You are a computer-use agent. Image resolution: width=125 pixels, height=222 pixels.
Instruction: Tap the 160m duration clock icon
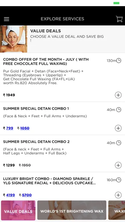pyautogui.click(x=119, y=180)
